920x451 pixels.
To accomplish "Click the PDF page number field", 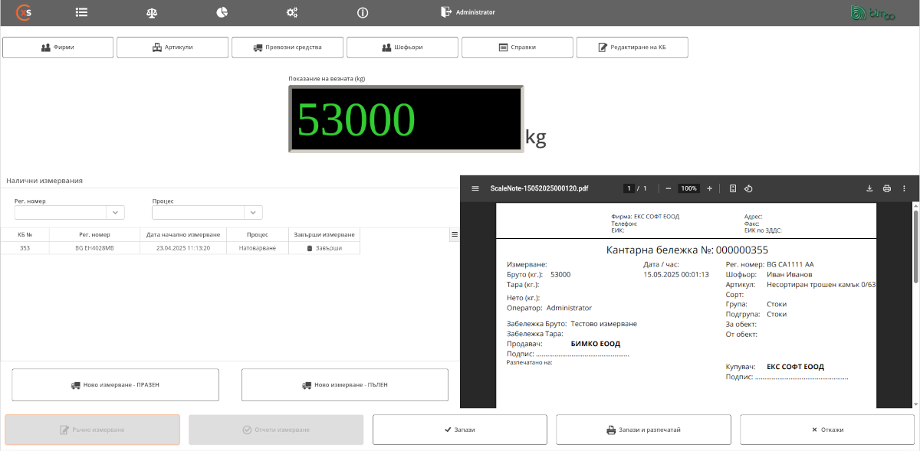I will (629, 188).
